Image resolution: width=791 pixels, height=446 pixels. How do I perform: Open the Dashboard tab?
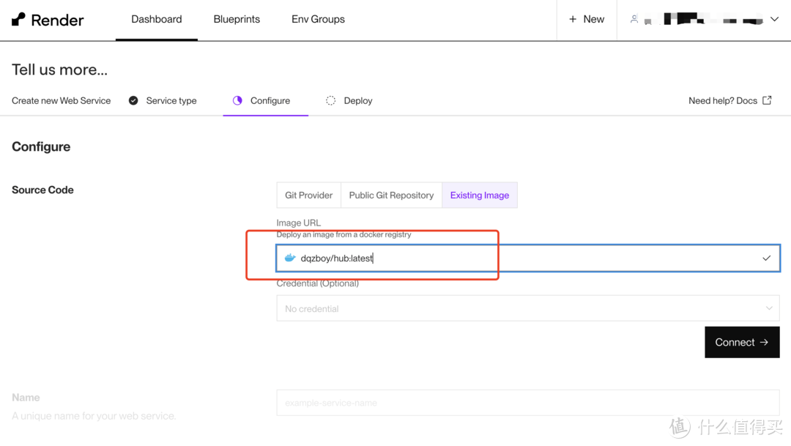[x=157, y=20]
